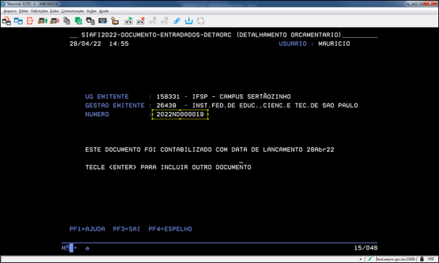Click the grayed refresh arrows icon
Viewport: 439px width, 263px height.
tap(201, 21)
